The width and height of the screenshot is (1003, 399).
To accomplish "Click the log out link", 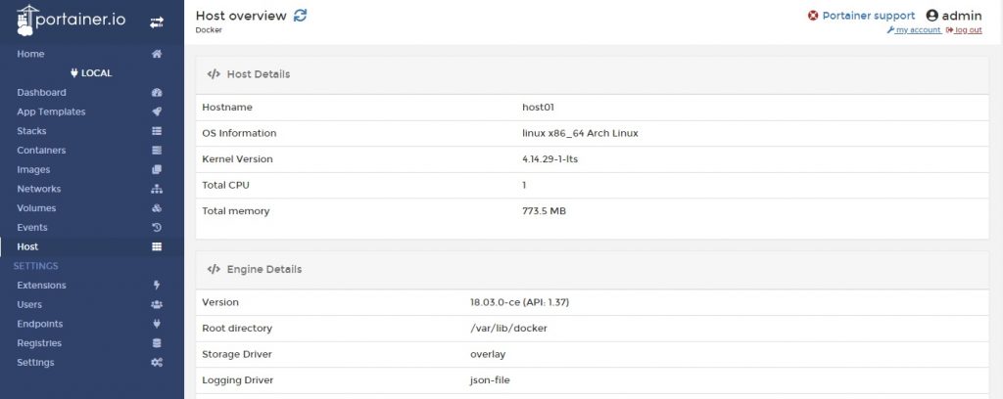I will pyautogui.click(x=968, y=30).
